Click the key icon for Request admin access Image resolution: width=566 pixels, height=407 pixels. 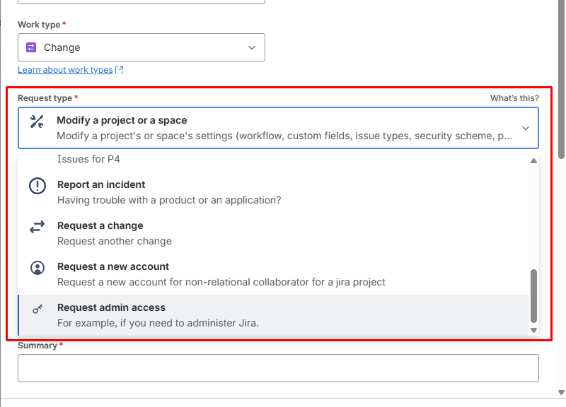(37, 309)
